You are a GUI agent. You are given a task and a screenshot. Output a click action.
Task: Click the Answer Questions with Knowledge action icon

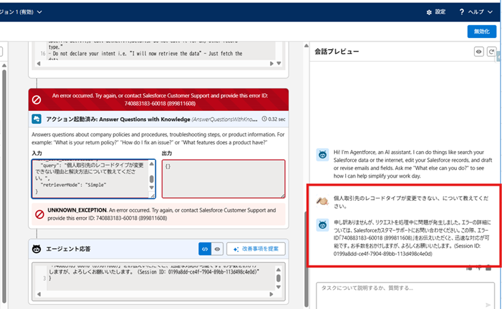tap(38, 118)
